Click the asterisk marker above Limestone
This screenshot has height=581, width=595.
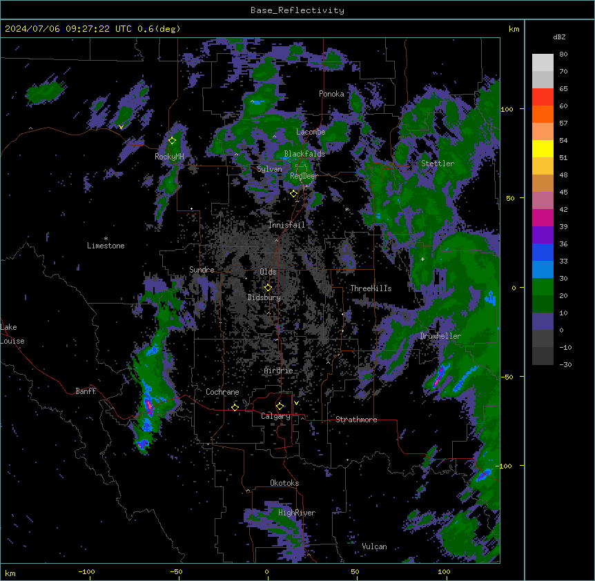[x=106, y=239]
